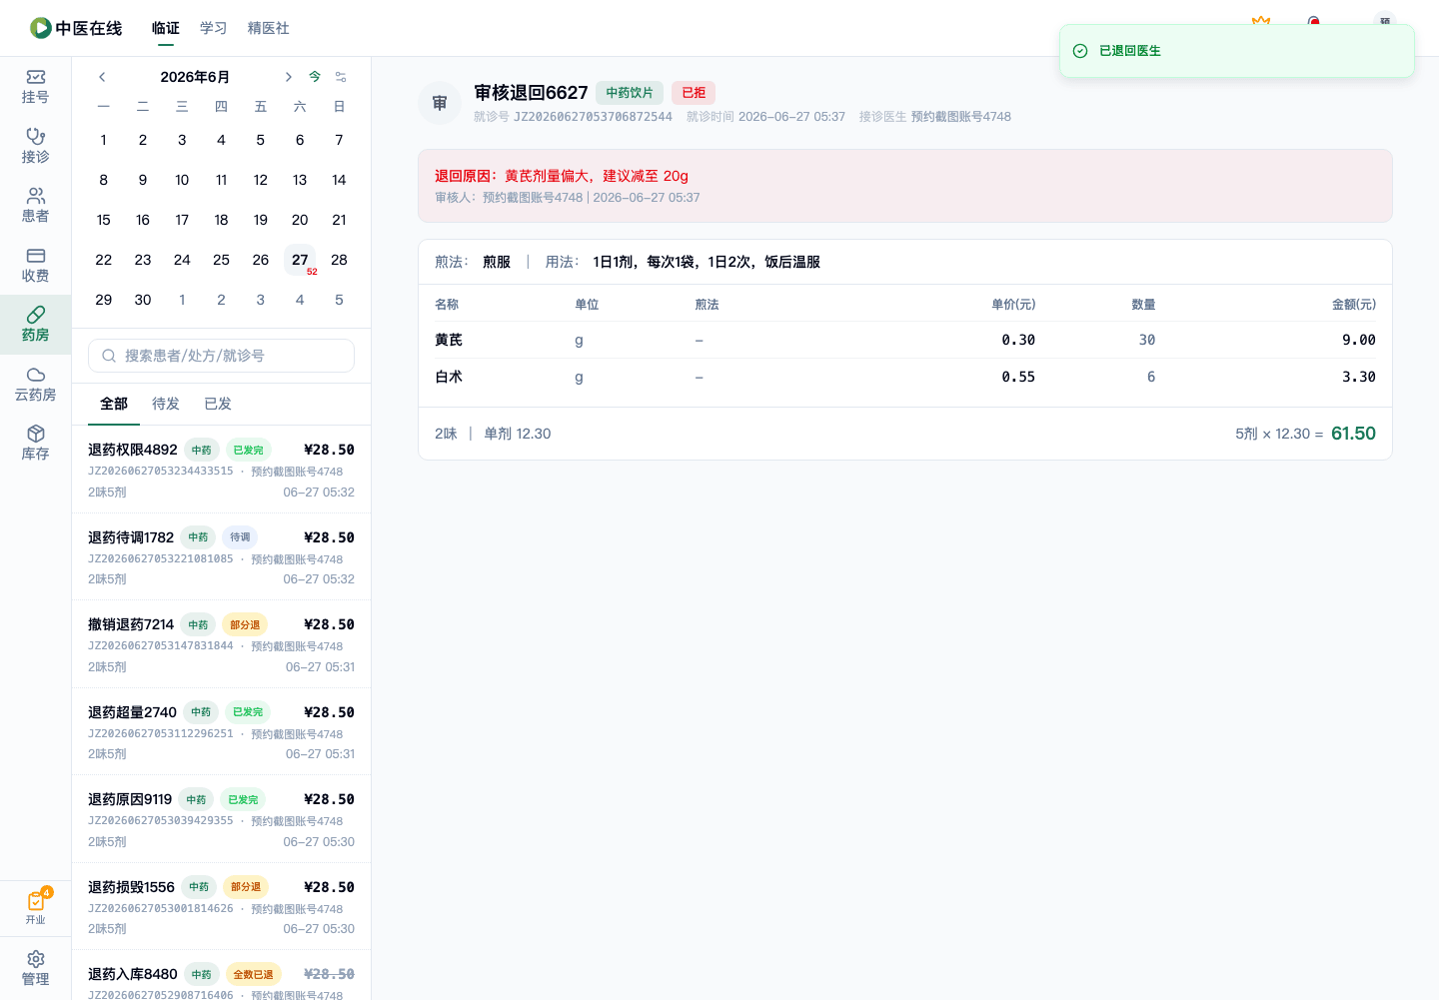Click the check icon in 已退回医生 toast

pos(1080,51)
